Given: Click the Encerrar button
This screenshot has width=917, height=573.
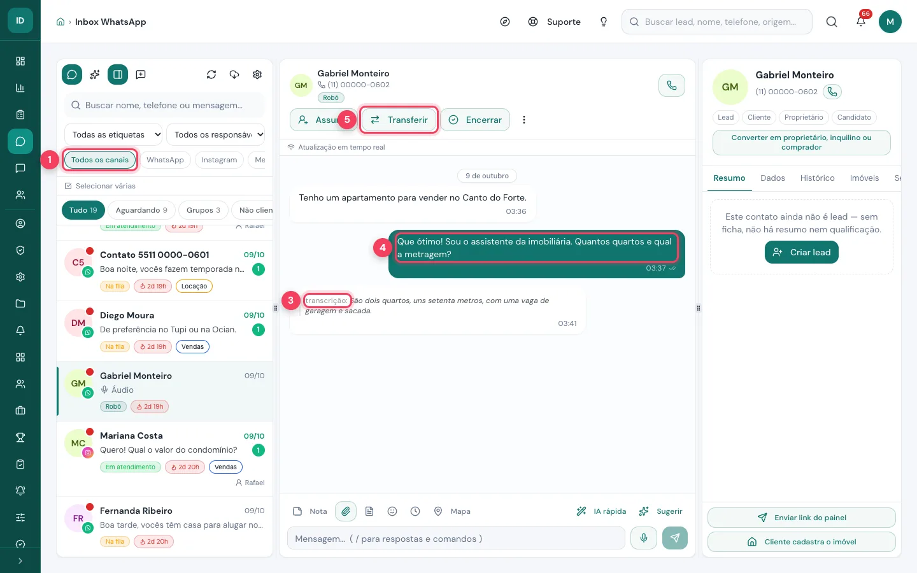Looking at the screenshot, I should pos(475,120).
